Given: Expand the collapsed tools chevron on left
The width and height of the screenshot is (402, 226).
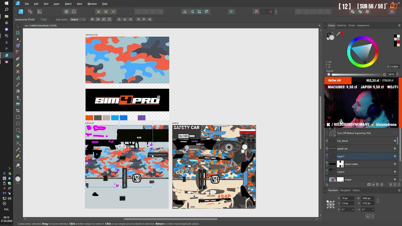Looking at the screenshot, I should [x=9, y=169].
